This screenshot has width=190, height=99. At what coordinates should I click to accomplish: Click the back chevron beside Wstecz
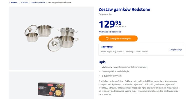click(x=9, y=2)
